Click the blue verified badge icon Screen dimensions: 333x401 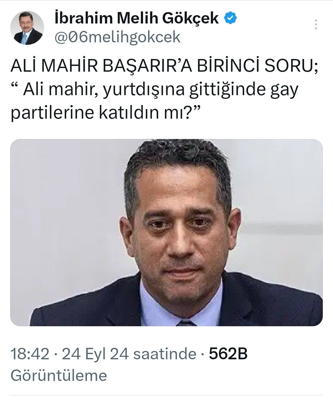point(230,18)
